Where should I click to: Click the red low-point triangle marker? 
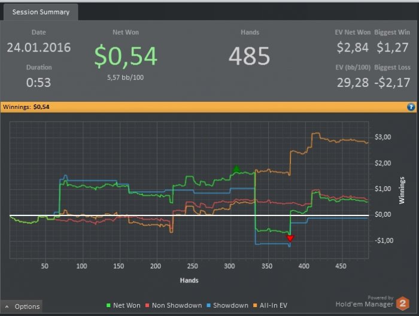(x=290, y=238)
